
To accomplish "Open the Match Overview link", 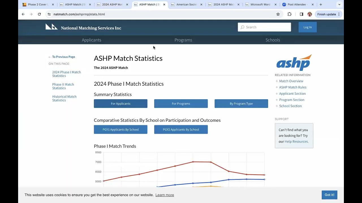I will 291,81.
